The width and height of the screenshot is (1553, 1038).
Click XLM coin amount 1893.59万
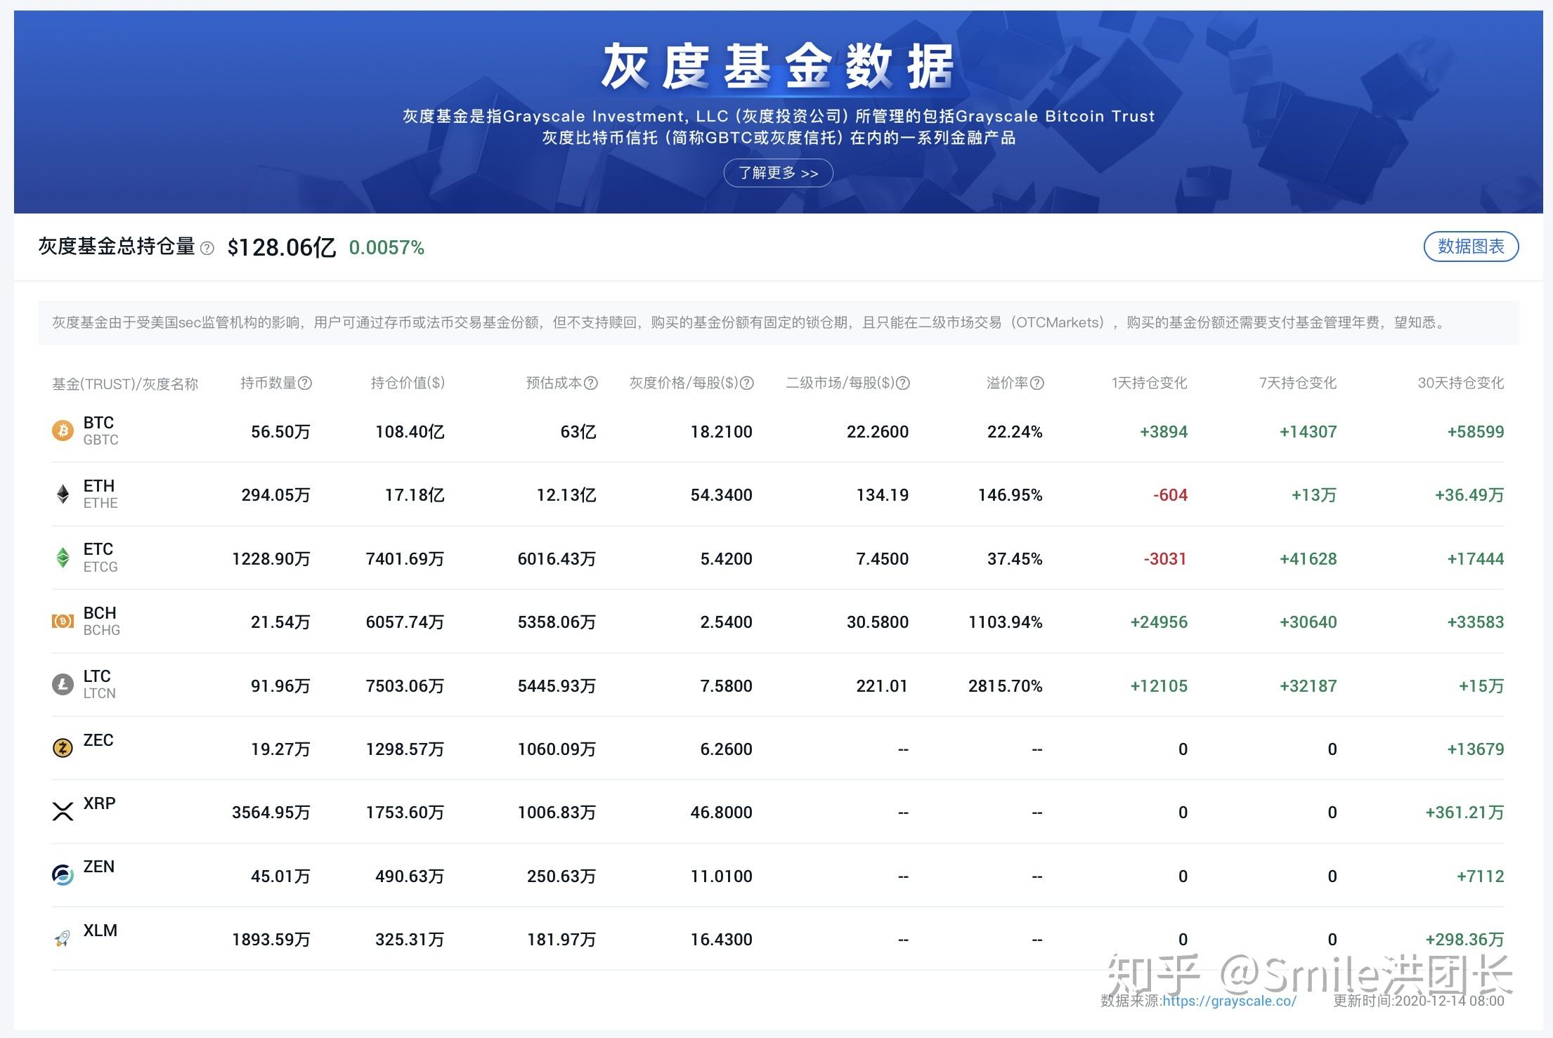pyautogui.click(x=271, y=940)
